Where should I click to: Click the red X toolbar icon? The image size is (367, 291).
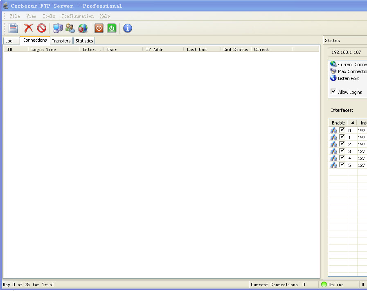[29, 28]
